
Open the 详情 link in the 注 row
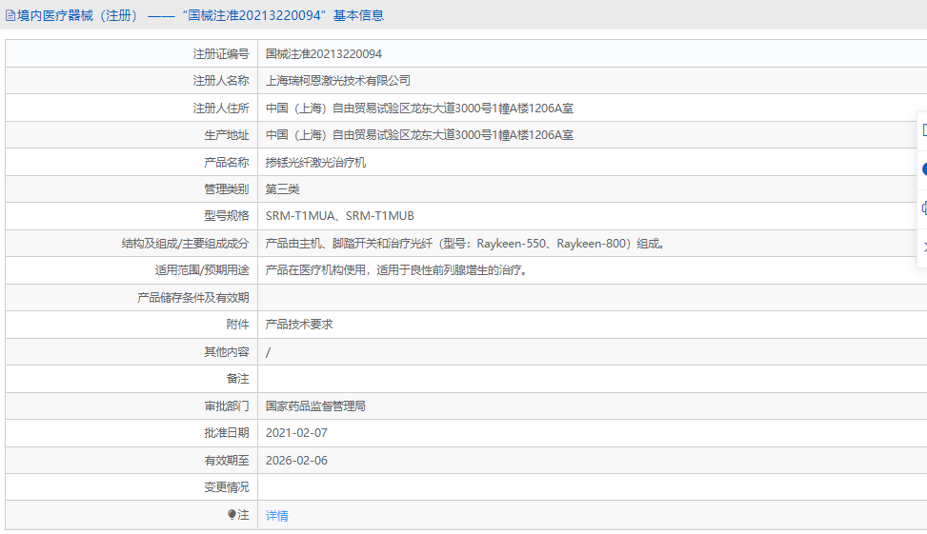click(276, 516)
